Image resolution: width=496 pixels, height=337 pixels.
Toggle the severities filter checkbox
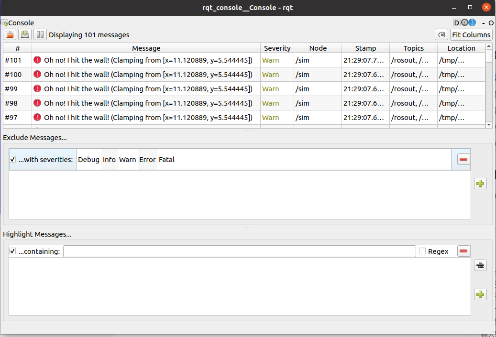tap(12, 159)
